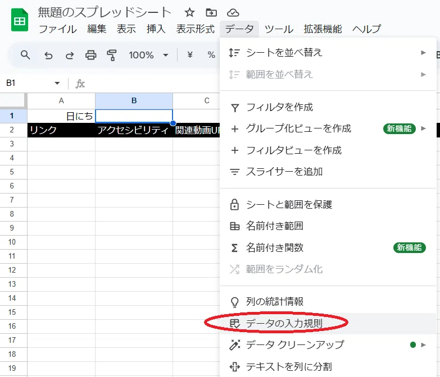Select the cell containing リンク
Image resolution: width=440 pixels, height=377 pixels.
coord(61,130)
